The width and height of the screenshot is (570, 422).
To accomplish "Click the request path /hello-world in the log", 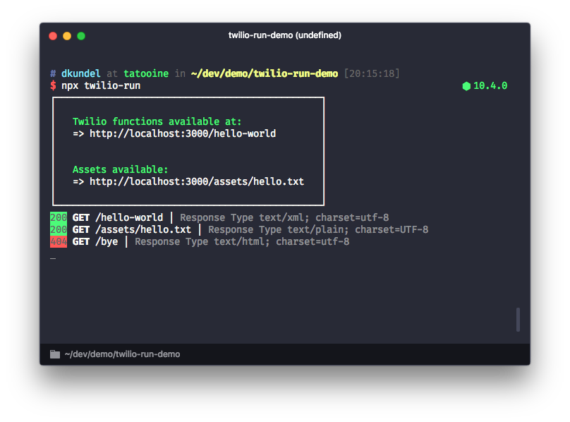I will click(x=129, y=217).
